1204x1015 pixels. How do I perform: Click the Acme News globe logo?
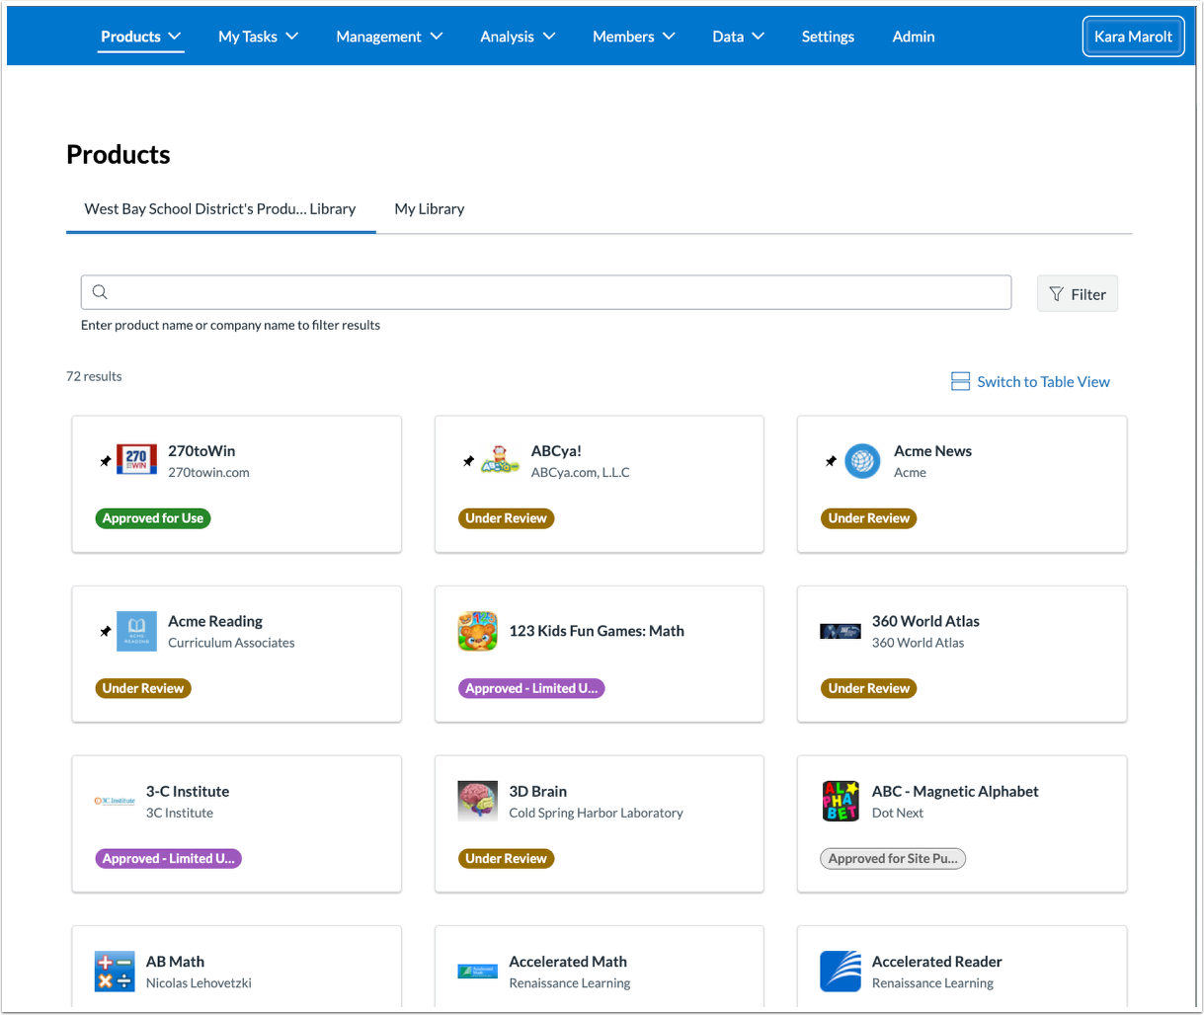click(862, 461)
